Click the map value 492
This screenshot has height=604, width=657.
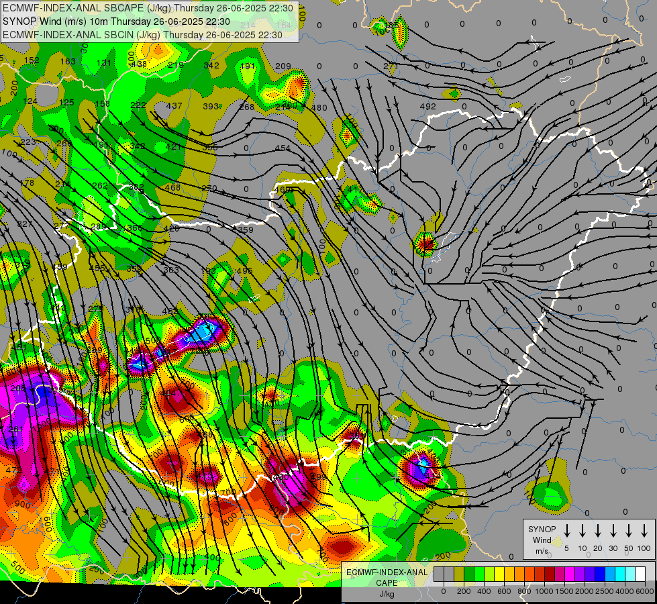click(x=427, y=107)
